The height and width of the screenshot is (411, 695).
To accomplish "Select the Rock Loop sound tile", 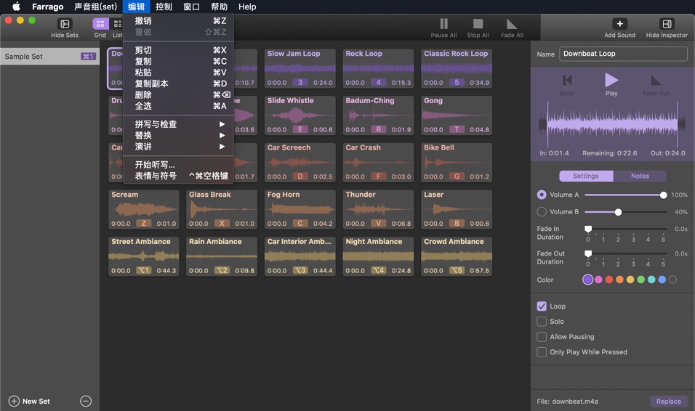I will point(379,68).
